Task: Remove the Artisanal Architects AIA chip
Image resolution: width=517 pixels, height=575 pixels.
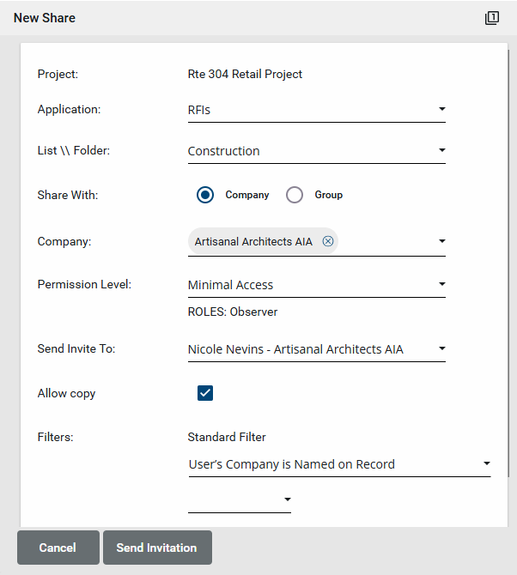Action: click(x=327, y=242)
